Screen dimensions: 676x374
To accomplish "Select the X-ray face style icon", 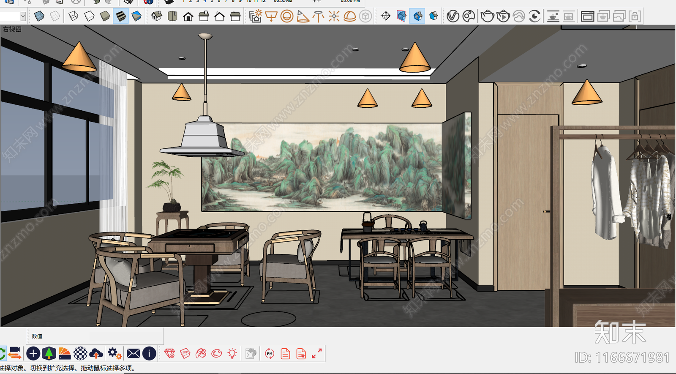I will (39, 16).
